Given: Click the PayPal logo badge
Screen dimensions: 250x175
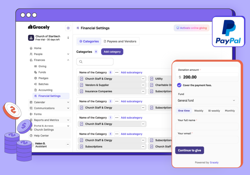Looking at the screenshot, I should (x=229, y=32).
